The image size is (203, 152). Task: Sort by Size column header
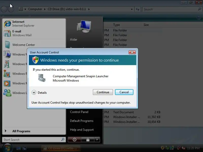tap(146, 25)
